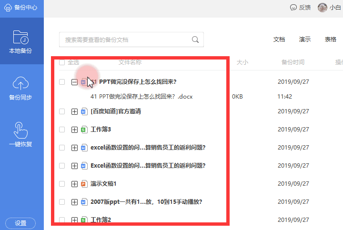Click the Word icon of lowercase excel函数设置
The image size is (343, 230).
[84, 148]
